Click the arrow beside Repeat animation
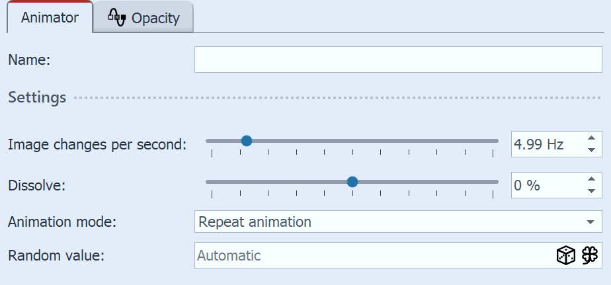611x285 pixels. pyautogui.click(x=590, y=222)
